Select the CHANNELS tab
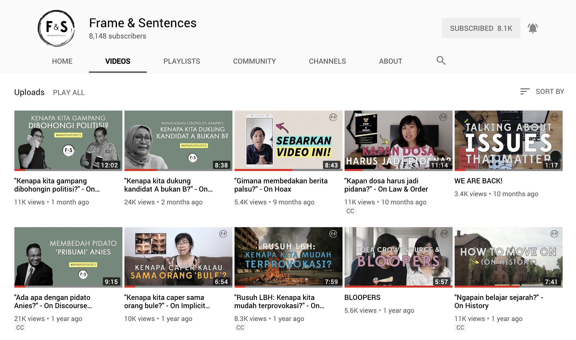The width and height of the screenshot is (576, 340). pos(327,61)
